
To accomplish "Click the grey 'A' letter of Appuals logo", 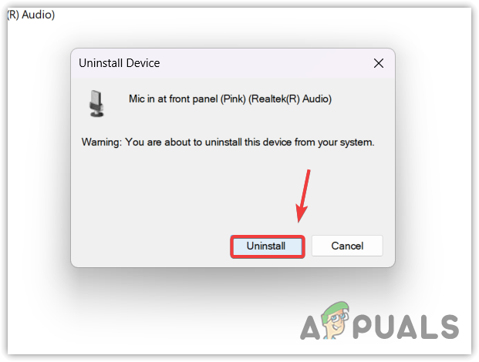I will coord(310,327).
